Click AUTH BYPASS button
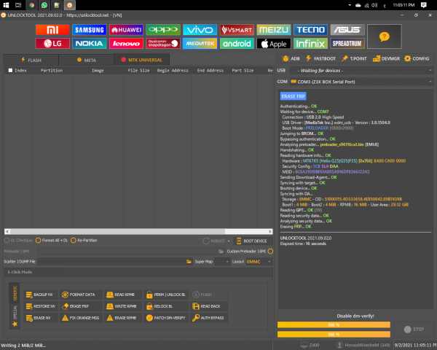Screen dimensions: 437x350 (209, 318)
